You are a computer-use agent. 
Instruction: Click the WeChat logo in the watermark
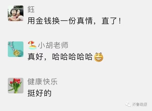point(128,104)
